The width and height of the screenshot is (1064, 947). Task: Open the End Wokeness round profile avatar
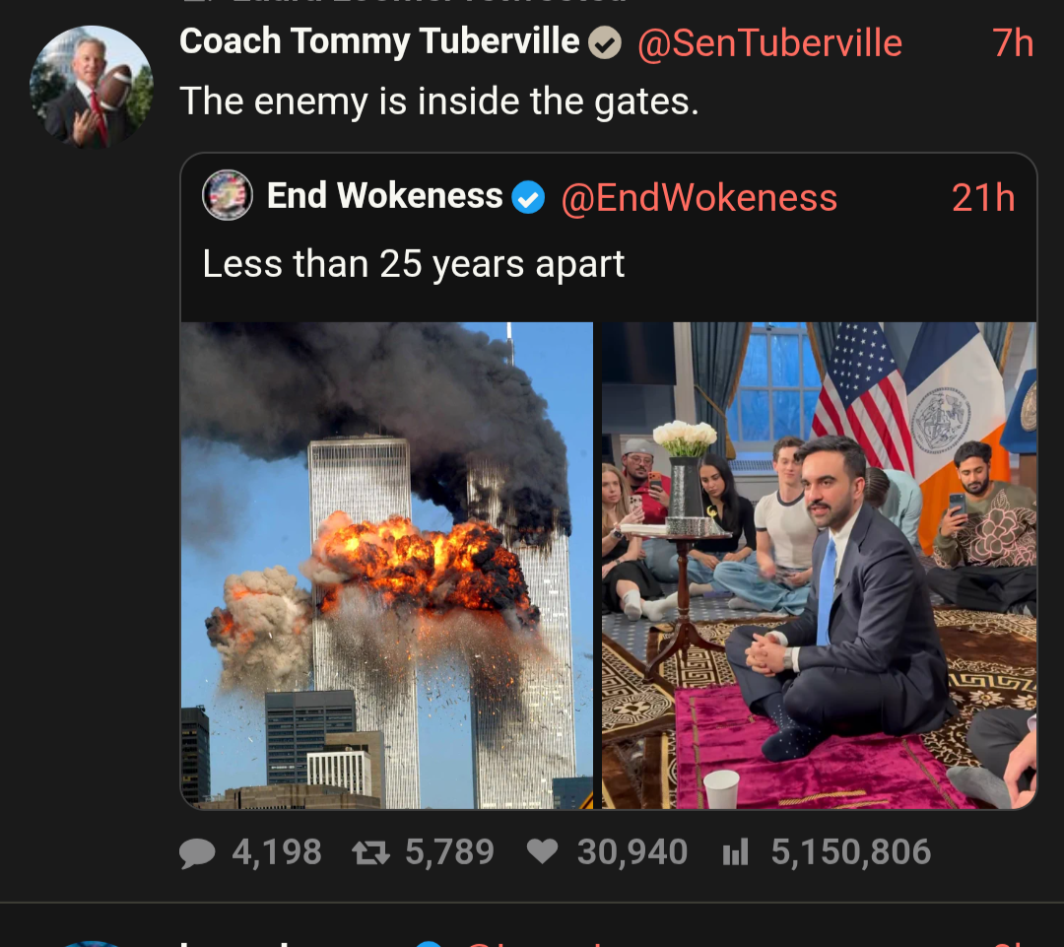tap(228, 195)
